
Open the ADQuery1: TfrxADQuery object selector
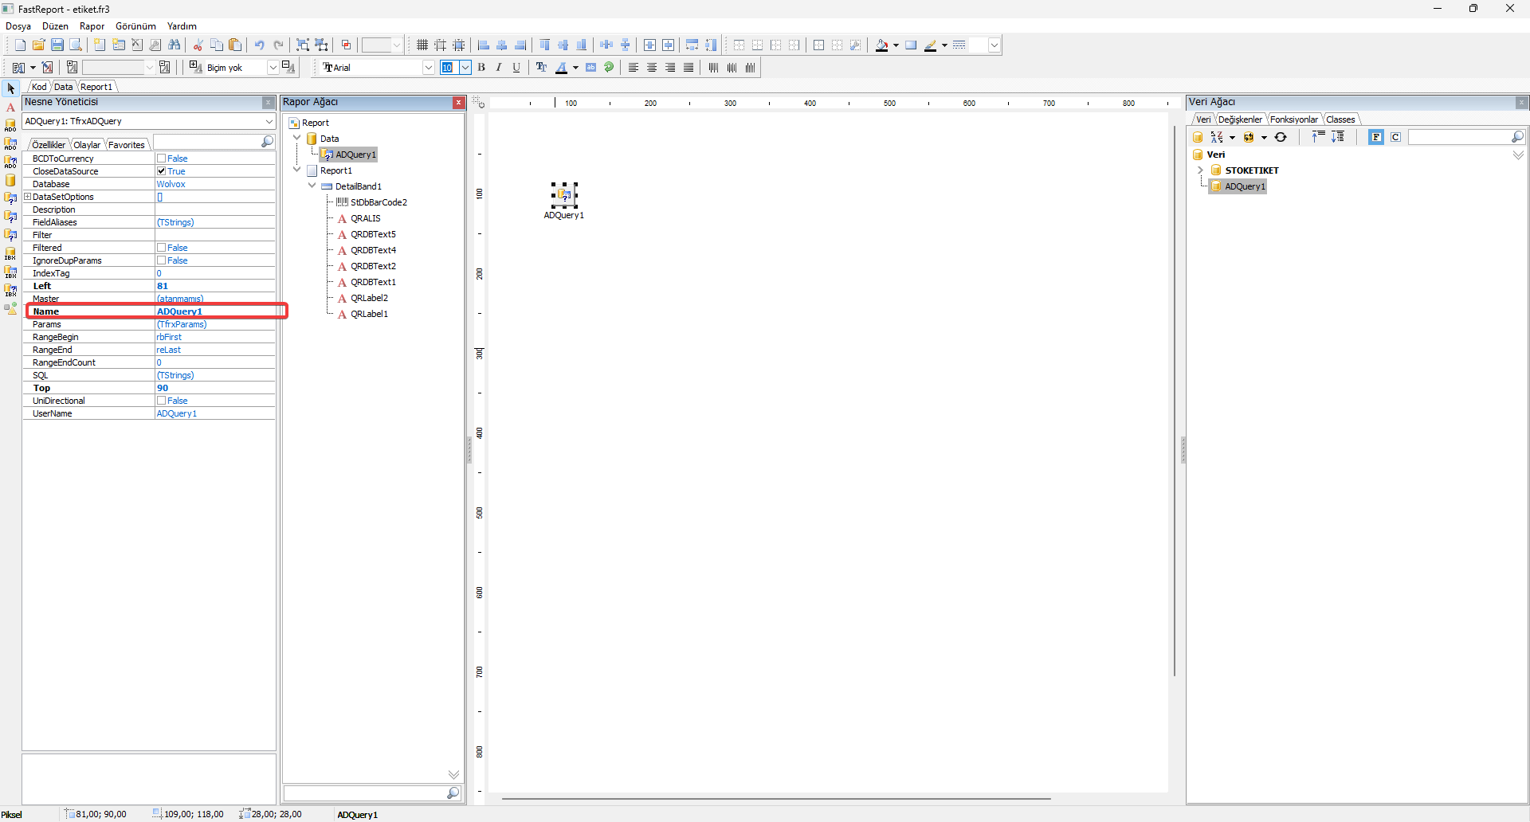click(x=269, y=121)
